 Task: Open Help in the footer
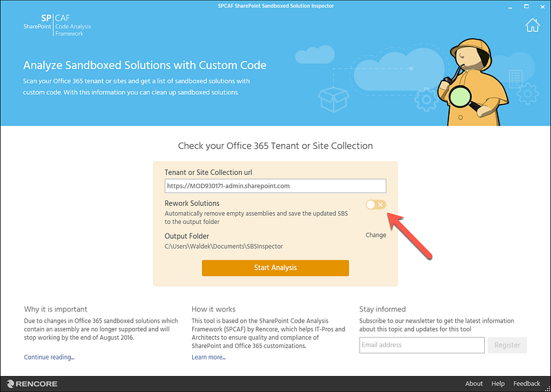pyautogui.click(x=498, y=384)
